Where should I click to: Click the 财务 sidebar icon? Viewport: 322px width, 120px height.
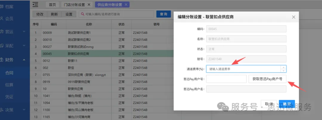point(1,60)
